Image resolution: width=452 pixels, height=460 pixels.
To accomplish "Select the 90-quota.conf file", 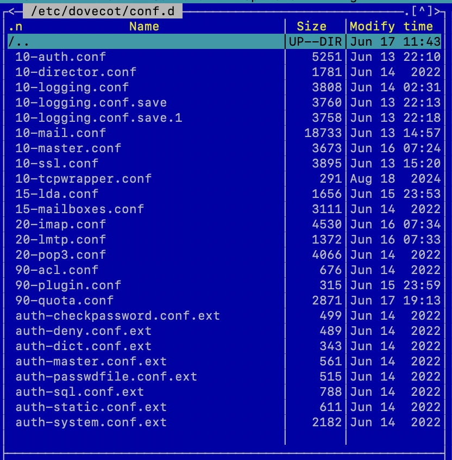I will click(64, 300).
